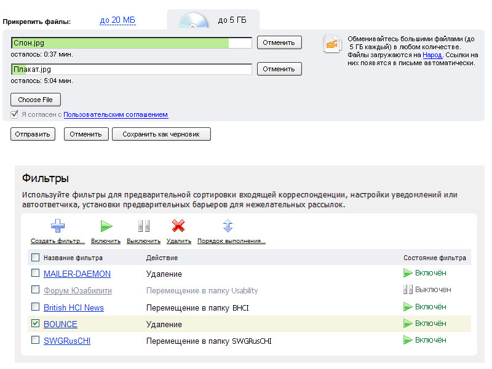
Task: Click the green Enable filter arrow icon
Action: [106, 226]
